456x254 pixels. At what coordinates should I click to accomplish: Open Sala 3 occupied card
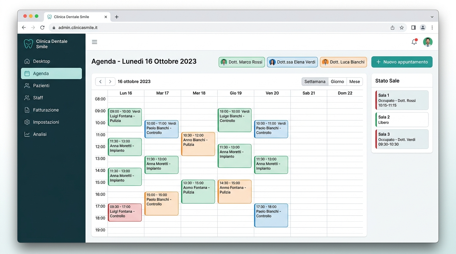click(402, 139)
